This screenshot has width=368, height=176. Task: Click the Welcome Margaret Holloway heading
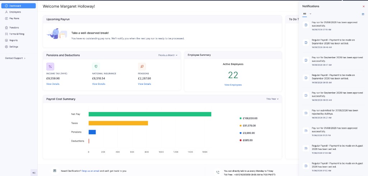point(69,6)
